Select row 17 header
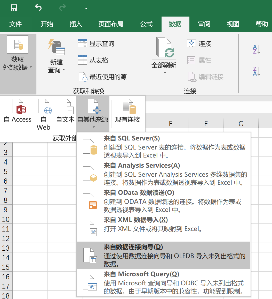 (x=6, y=286)
